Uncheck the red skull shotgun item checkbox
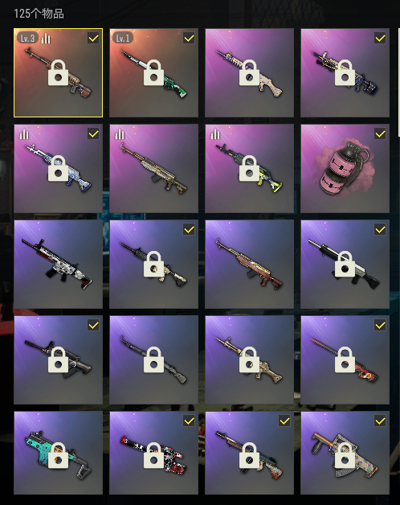The width and height of the screenshot is (400, 505). pyautogui.click(x=189, y=421)
